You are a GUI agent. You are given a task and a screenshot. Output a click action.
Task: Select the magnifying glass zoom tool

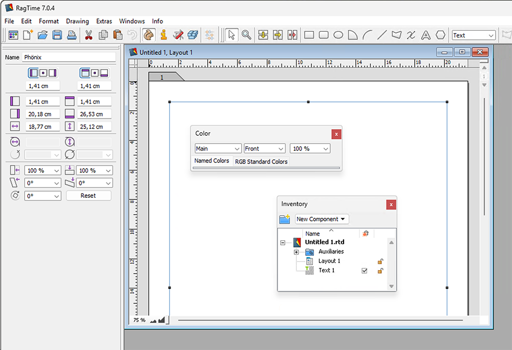(x=246, y=35)
